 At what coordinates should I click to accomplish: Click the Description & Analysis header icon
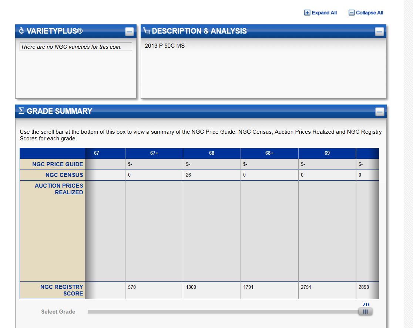pyautogui.click(x=147, y=31)
